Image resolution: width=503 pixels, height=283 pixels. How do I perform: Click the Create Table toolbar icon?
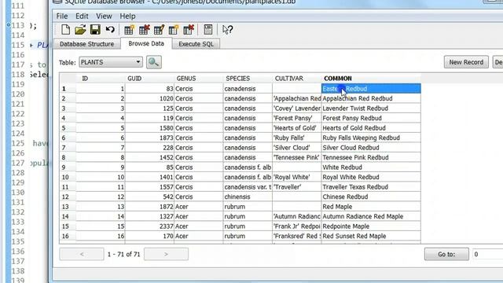129,30
